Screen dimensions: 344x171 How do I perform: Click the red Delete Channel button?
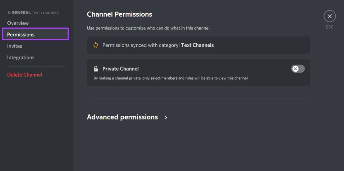tap(25, 75)
